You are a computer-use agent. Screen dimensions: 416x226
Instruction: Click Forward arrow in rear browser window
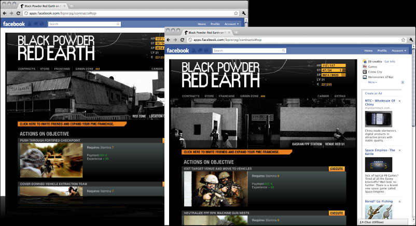pyautogui.click(x=11, y=13)
